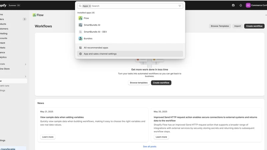Image resolution: width=267 pixels, height=150 pixels.
Task: Open the Commerce account avatar menu
Action: 248,5
